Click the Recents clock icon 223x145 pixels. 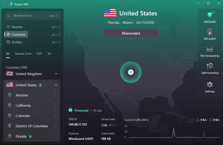point(8,27)
